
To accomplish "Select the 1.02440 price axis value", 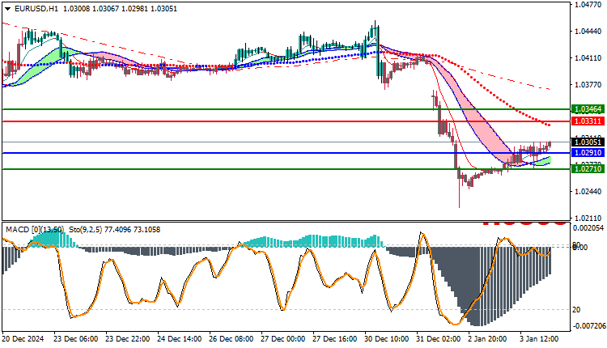I will [588, 192].
